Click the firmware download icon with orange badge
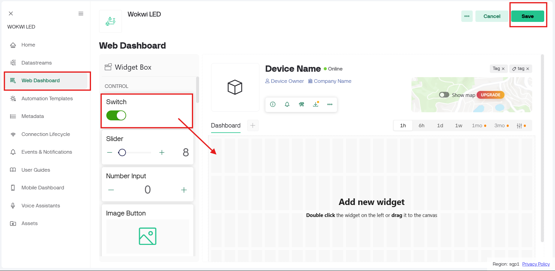The width and height of the screenshot is (555, 271). point(316,104)
